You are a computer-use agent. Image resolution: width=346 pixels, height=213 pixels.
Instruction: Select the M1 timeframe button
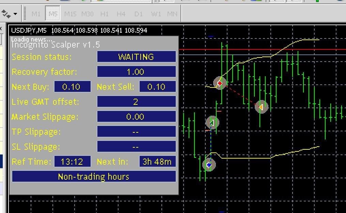[x=36, y=14]
